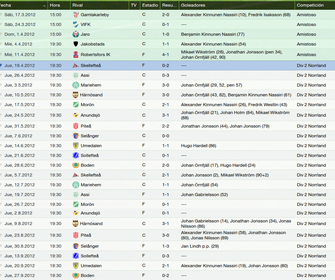
Task: Click Anundsjö crest in 2.8.2012 row
Action: point(75,213)
